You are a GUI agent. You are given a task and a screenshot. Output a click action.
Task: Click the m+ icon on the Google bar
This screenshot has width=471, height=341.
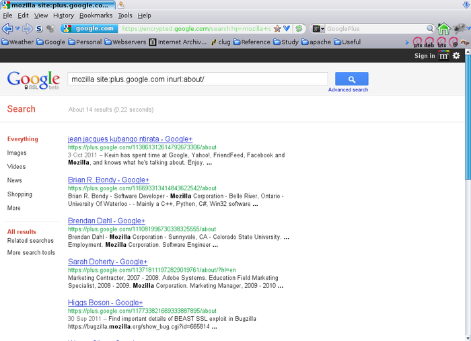443,56
